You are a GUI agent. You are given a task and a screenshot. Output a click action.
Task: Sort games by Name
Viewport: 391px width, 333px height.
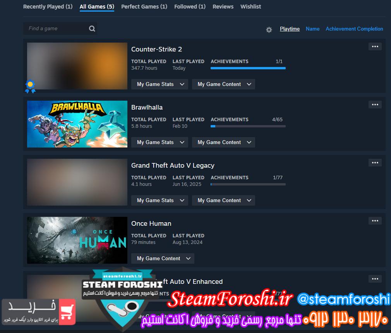pos(313,29)
